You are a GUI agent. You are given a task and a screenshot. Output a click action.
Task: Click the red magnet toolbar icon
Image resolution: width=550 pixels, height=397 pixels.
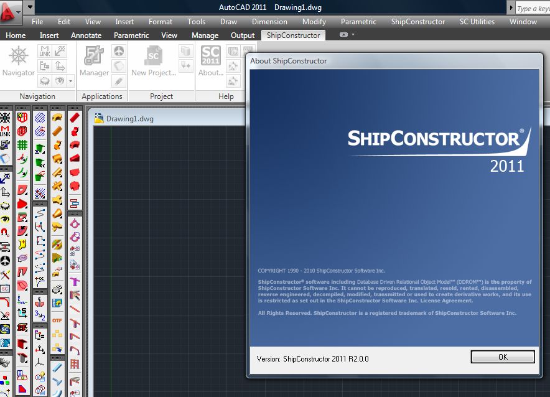[5, 232]
